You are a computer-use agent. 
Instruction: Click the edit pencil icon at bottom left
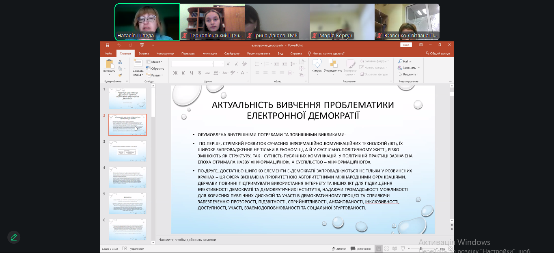coord(14,237)
